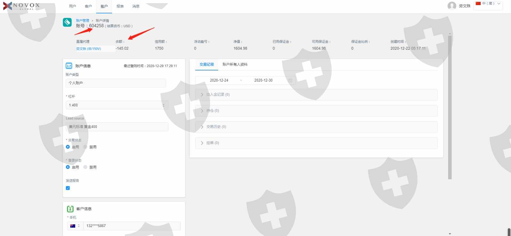Click the 账户管理 breadcrumb link
Image resolution: width=511 pixels, height=236 pixels.
tap(82, 20)
